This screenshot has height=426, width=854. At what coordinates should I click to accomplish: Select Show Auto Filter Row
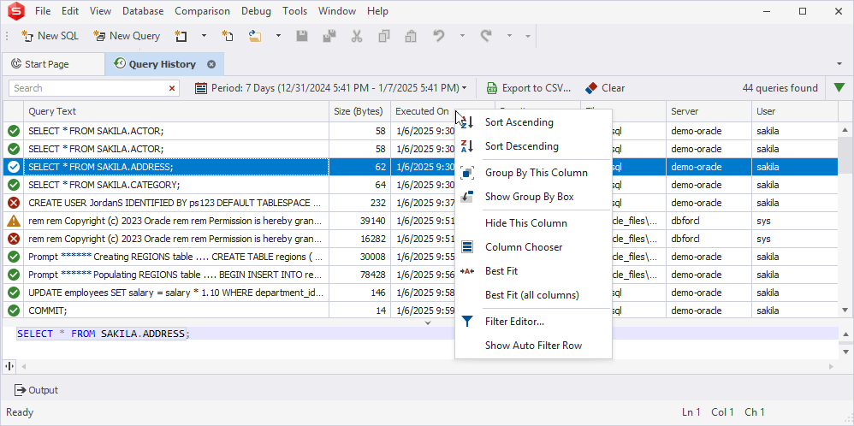click(533, 346)
